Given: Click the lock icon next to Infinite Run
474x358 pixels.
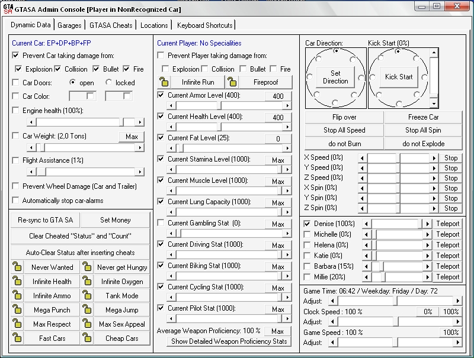Looking at the screenshot, I should point(164,82).
